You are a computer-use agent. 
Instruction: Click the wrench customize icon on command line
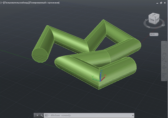[41, 115]
